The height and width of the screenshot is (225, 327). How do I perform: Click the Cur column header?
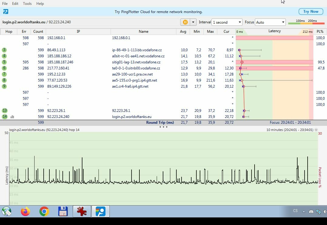point(226,32)
